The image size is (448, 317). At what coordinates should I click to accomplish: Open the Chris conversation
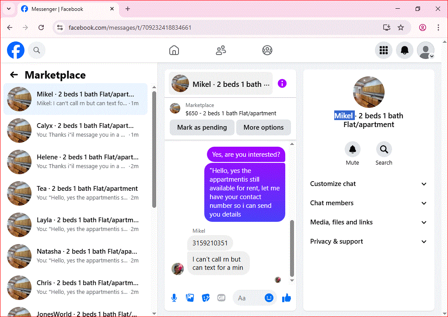click(x=76, y=287)
